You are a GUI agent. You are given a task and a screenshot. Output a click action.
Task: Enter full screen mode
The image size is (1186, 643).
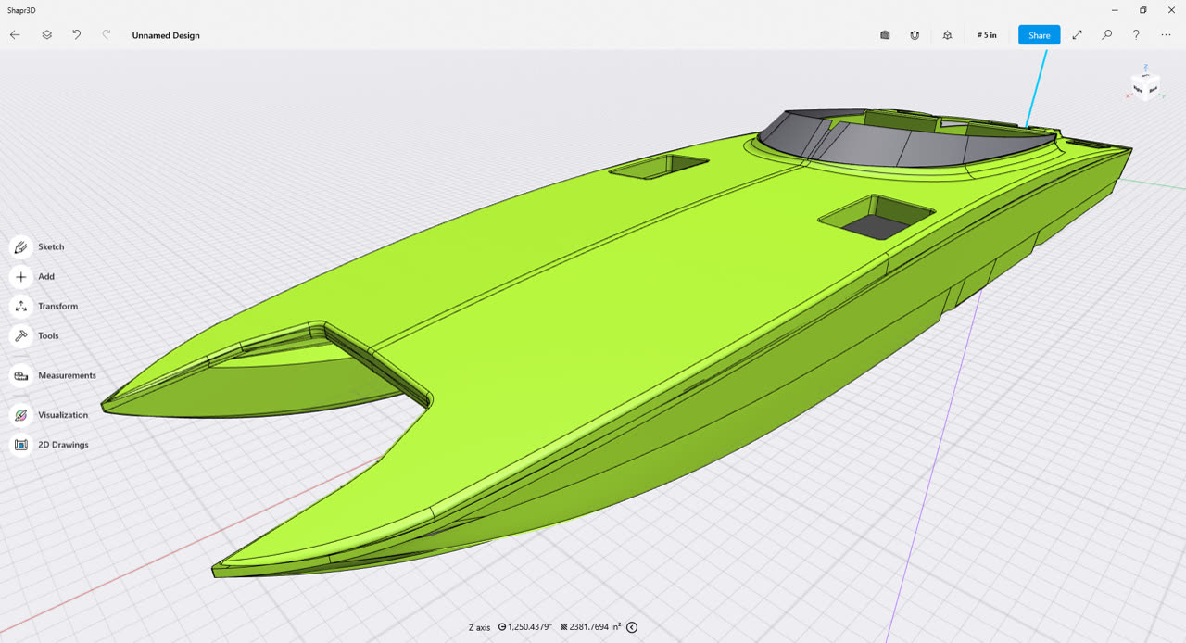(x=1077, y=34)
